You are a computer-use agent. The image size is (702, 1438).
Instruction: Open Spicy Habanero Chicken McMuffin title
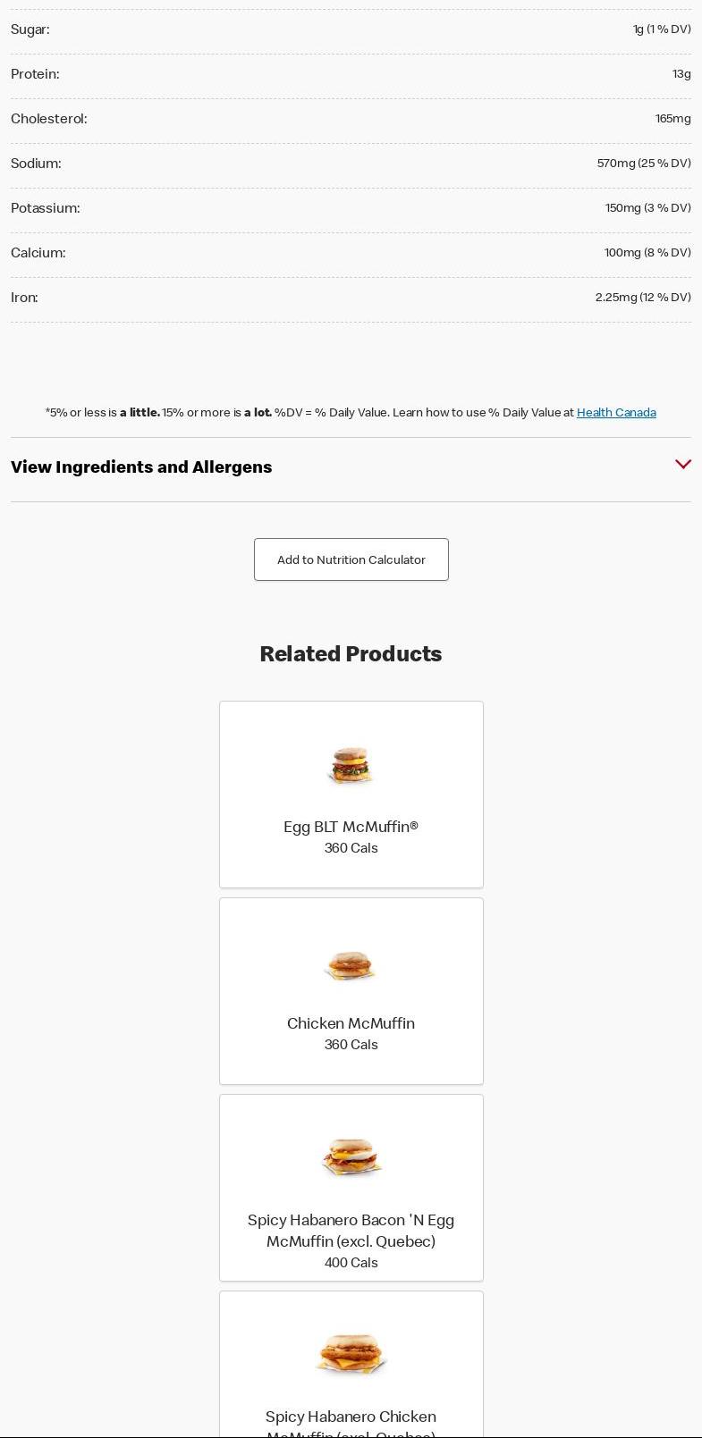click(351, 1417)
